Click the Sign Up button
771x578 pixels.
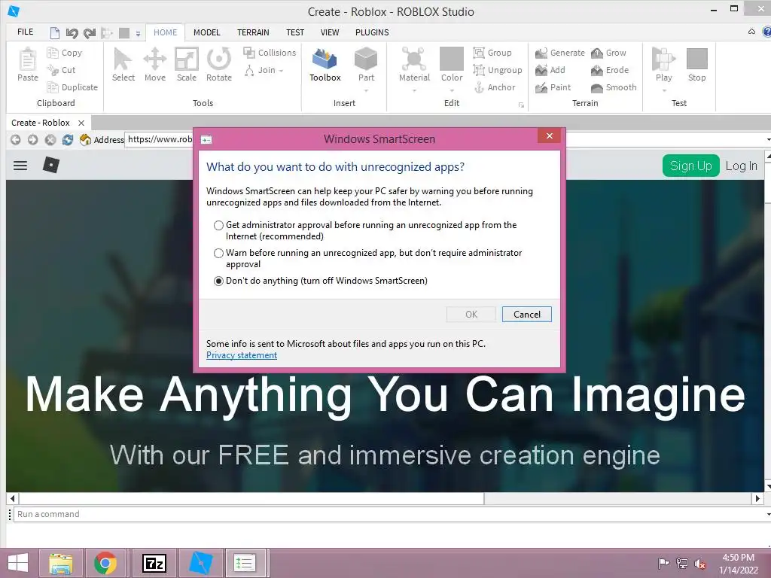click(691, 166)
